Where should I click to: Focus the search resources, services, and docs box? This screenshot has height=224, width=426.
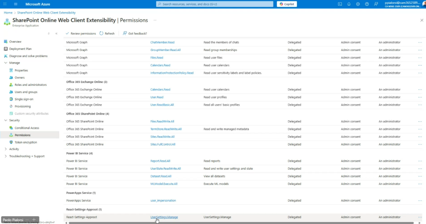(x=215, y=4)
